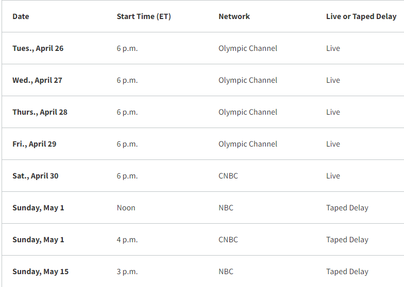Viewport: 404px width, 287px height.
Task: Select the Fri., April 29 date cell
Action: pyautogui.click(x=34, y=144)
